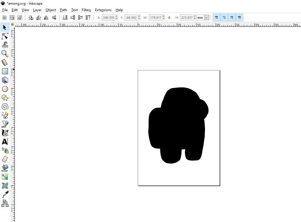This screenshot has height=222, width=301.
Task: Open the Filters menu
Action: click(x=86, y=10)
